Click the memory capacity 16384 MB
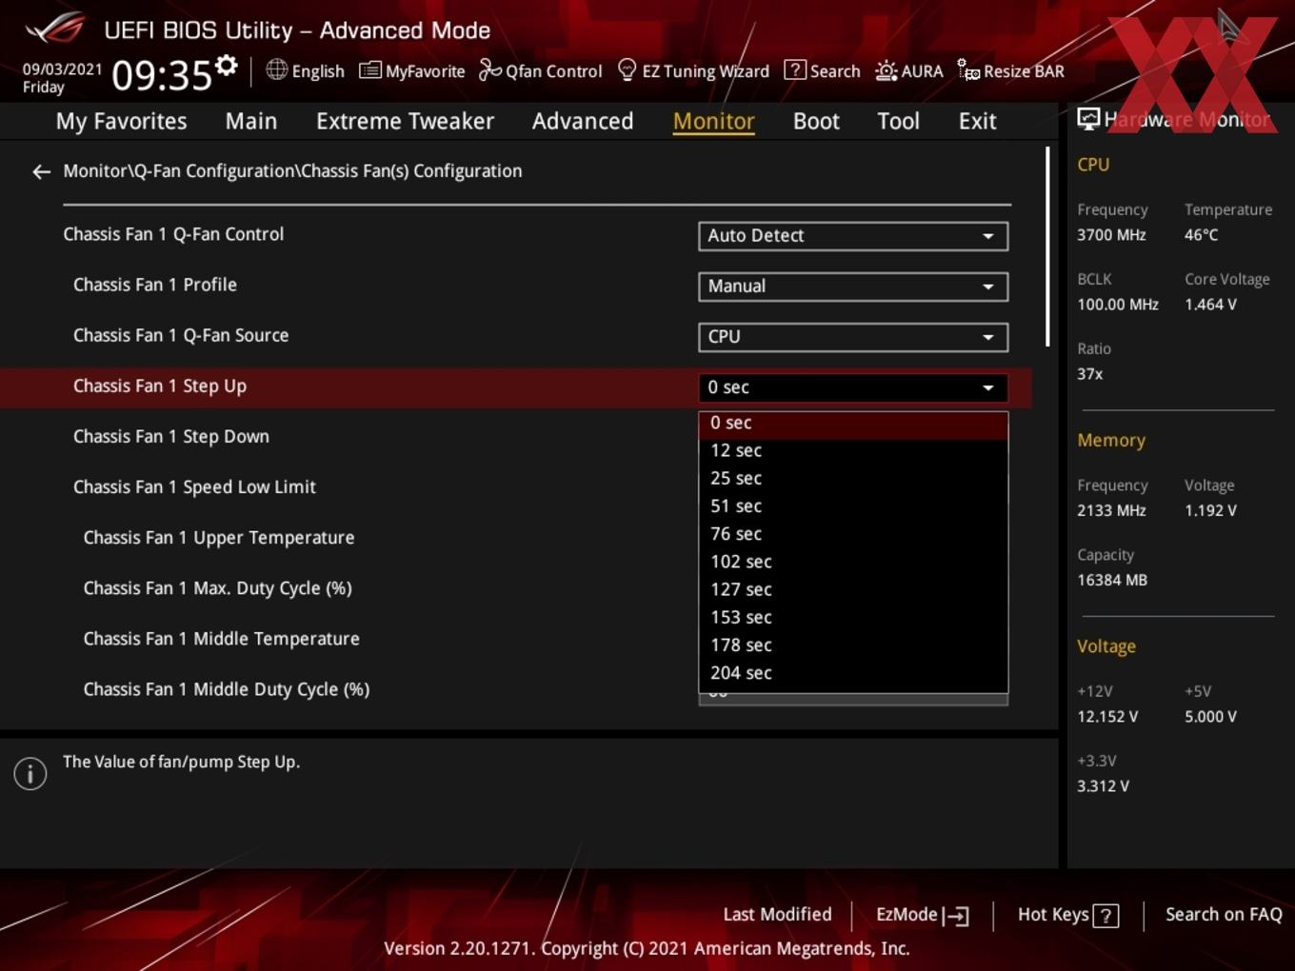The width and height of the screenshot is (1295, 971). [x=1112, y=580]
